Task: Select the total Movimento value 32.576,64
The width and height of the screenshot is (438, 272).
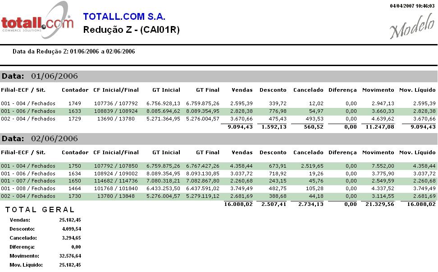Action: [x=70, y=256]
